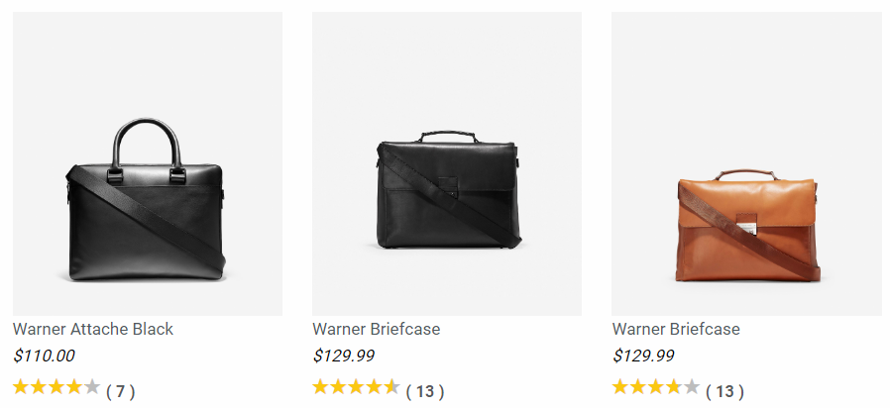
Task: Click the gray fifth star of Warner Attache rating
Action: pos(92,387)
